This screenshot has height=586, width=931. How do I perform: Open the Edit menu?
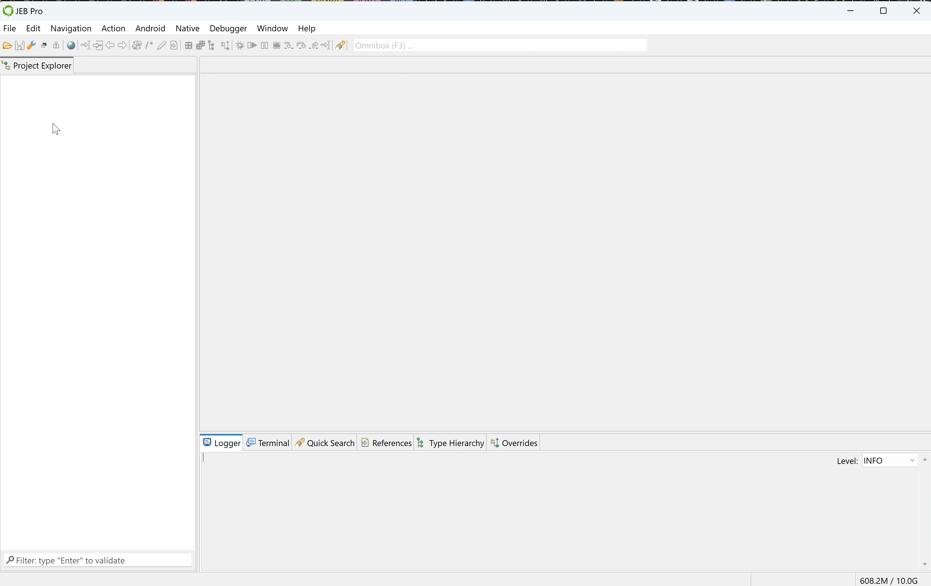click(33, 28)
